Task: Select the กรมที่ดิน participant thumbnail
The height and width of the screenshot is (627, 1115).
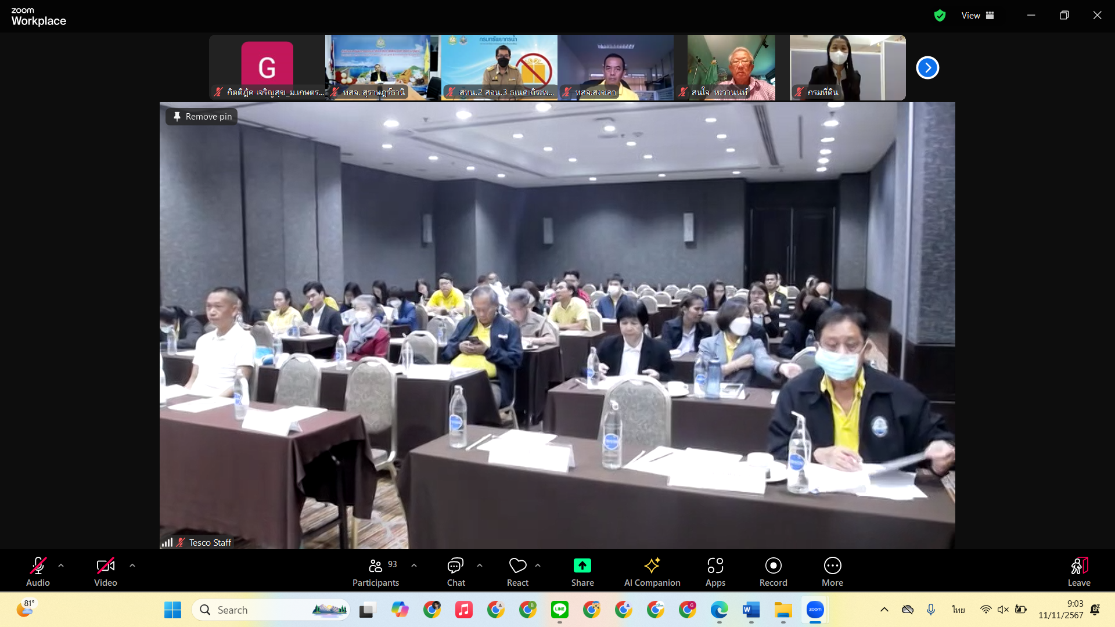Action: [847, 67]
